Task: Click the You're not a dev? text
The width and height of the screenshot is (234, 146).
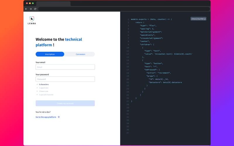Action: (x=43, y=112)
